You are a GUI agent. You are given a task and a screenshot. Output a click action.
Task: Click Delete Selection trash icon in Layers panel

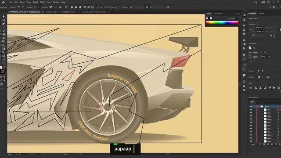click(280, 144)
